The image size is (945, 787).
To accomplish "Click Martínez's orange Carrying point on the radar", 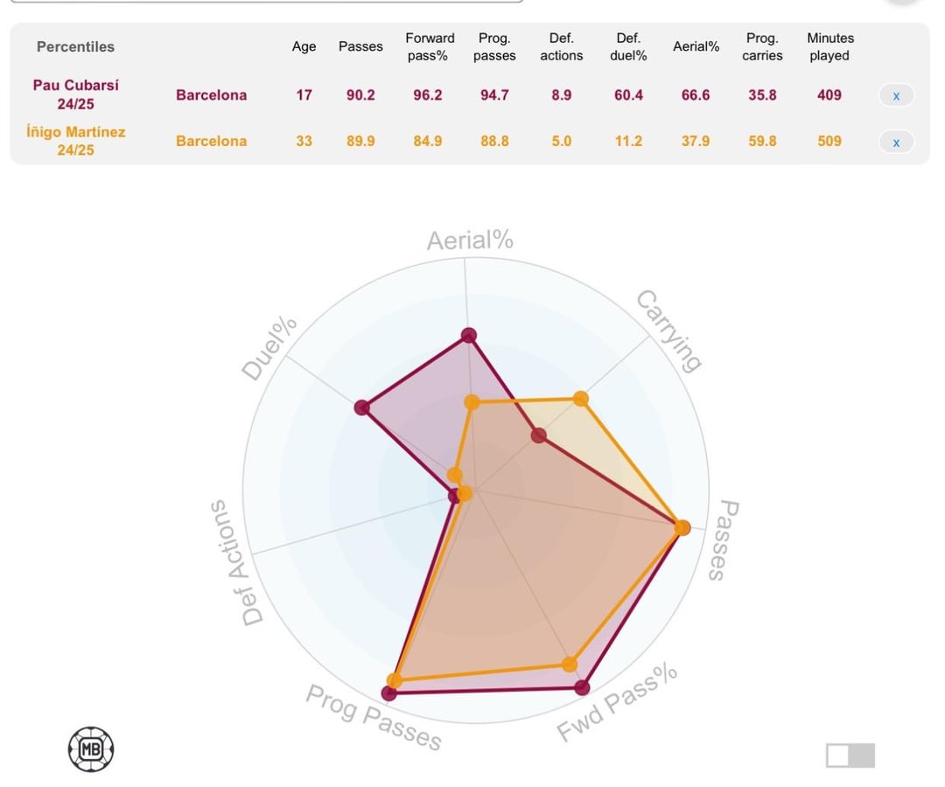I will (580, 400).
